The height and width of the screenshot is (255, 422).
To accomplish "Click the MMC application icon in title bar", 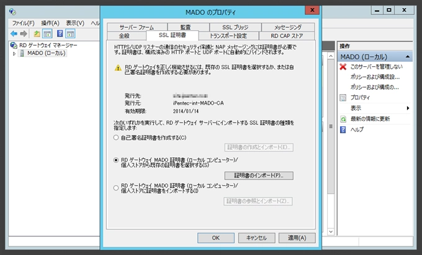I will click(12, 12).
